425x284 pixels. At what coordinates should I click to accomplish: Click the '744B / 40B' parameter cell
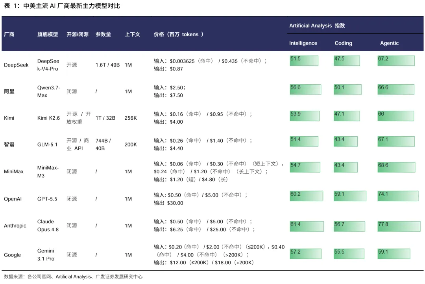pos(103,144)
